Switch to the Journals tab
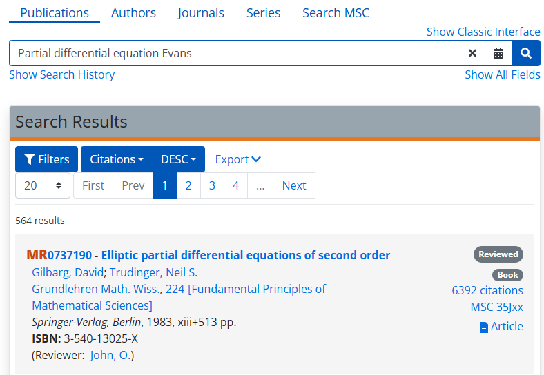 click(x=201, y=13)
